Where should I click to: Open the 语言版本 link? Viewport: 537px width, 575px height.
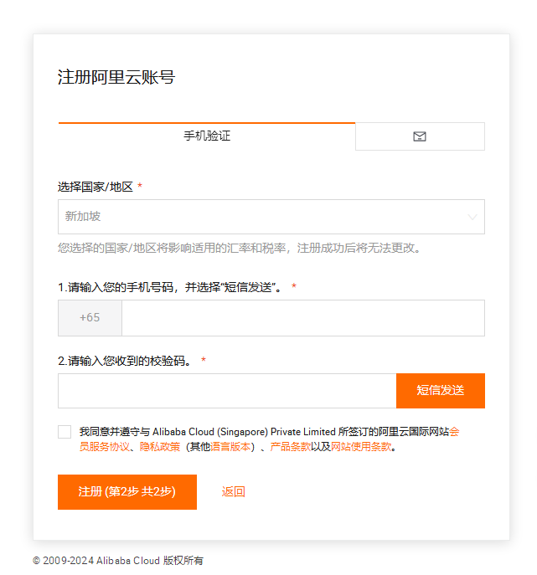point(230,447)
